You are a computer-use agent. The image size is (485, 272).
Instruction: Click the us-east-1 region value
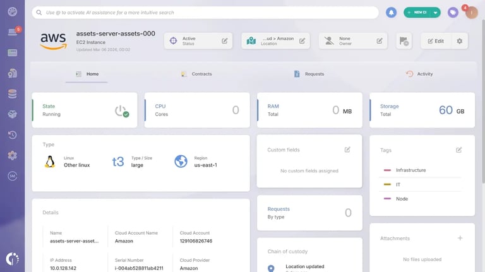[x=206, y=165]
